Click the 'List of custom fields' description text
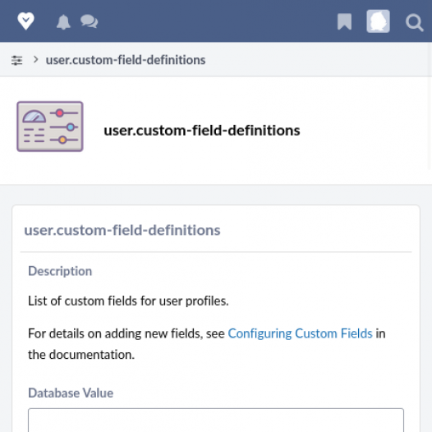 tap(128, 301)
